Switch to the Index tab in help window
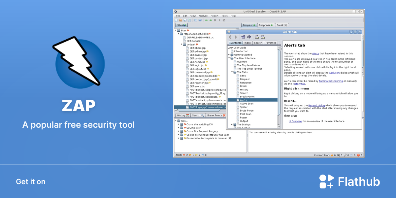This screenshot has height=198, width=396. point(247,43)
